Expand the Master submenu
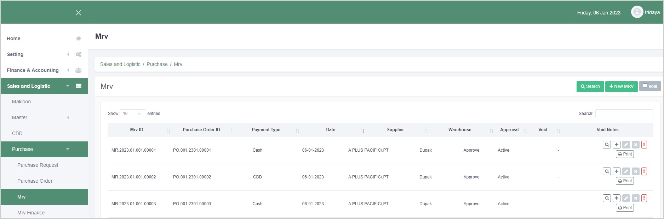This screenshot has width=664, height=219. point(19,117)
